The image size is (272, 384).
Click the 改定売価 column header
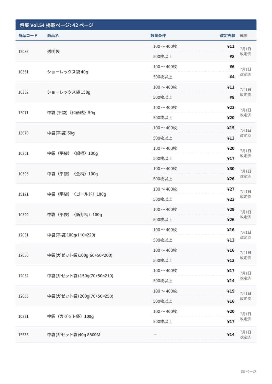click(x=228, y=35)
